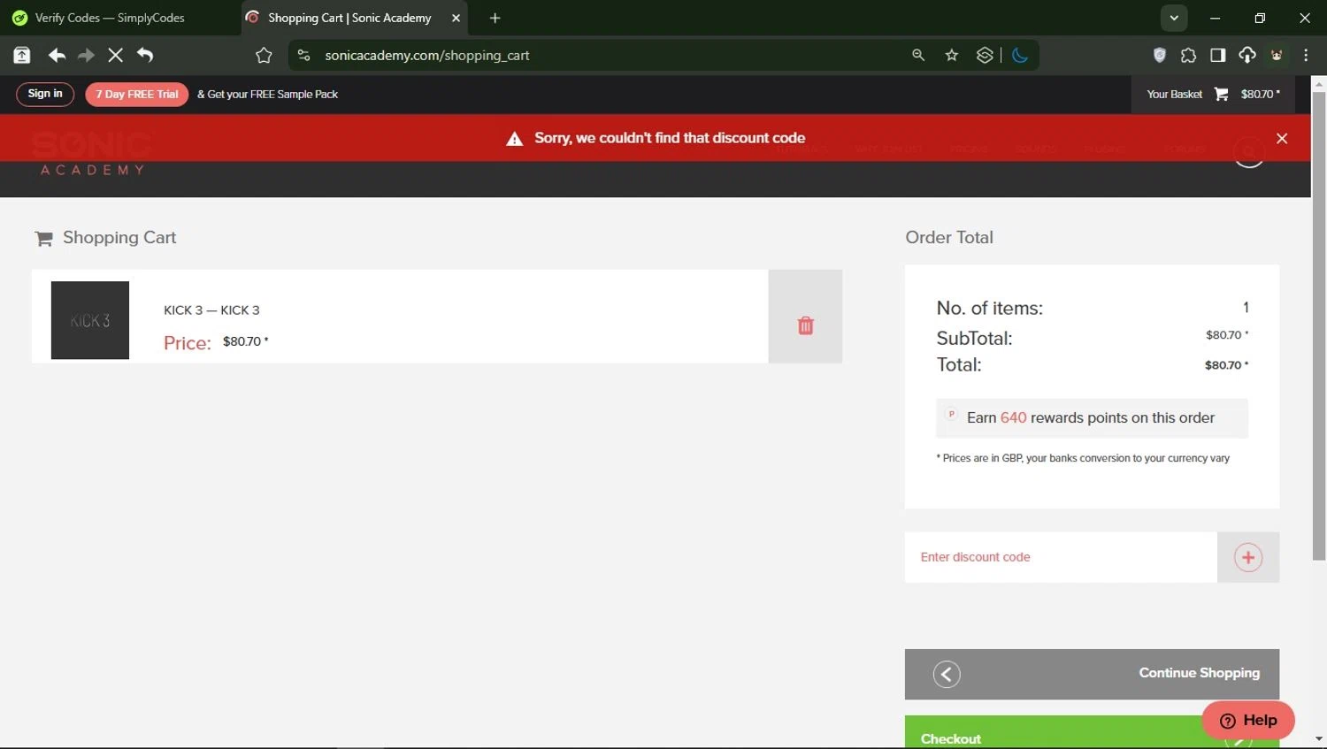Click the Shopping Cart heading icon

(43, 238)
